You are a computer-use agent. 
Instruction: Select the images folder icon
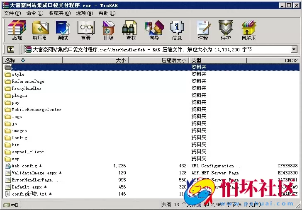point(8,131)
